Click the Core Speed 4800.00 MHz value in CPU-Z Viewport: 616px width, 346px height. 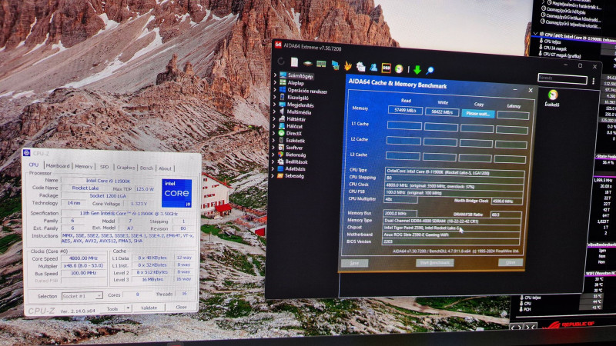(x=84, y=258)
